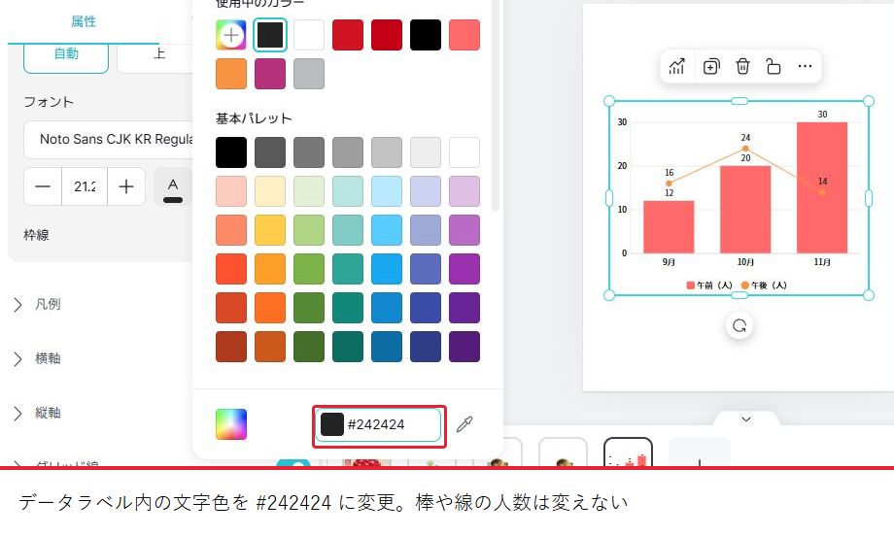Pick the sky blue swatch in basic palette
Viewport: 894px width, 536px height.
(387, 230)
